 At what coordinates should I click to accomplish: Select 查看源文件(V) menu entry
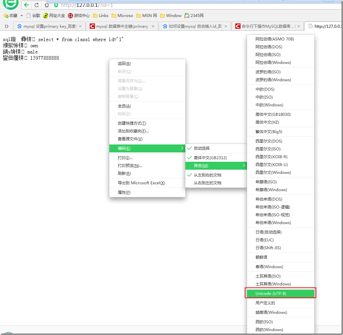click(x=147, y=139)
